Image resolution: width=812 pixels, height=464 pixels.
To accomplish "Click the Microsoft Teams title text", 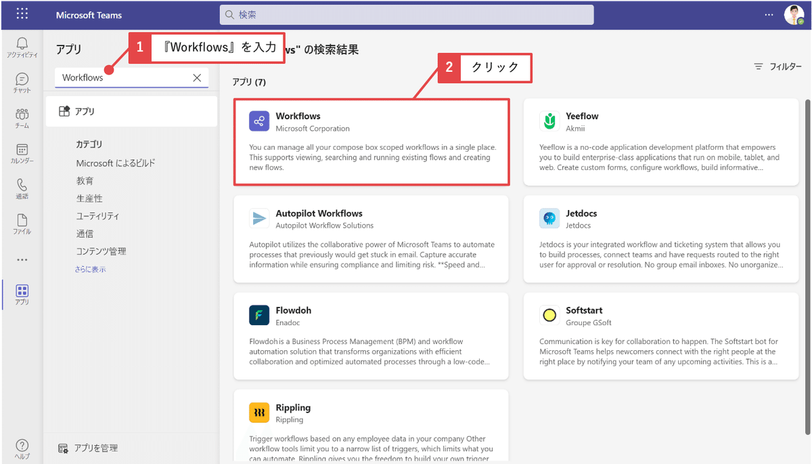I will [x=89, y=15].
